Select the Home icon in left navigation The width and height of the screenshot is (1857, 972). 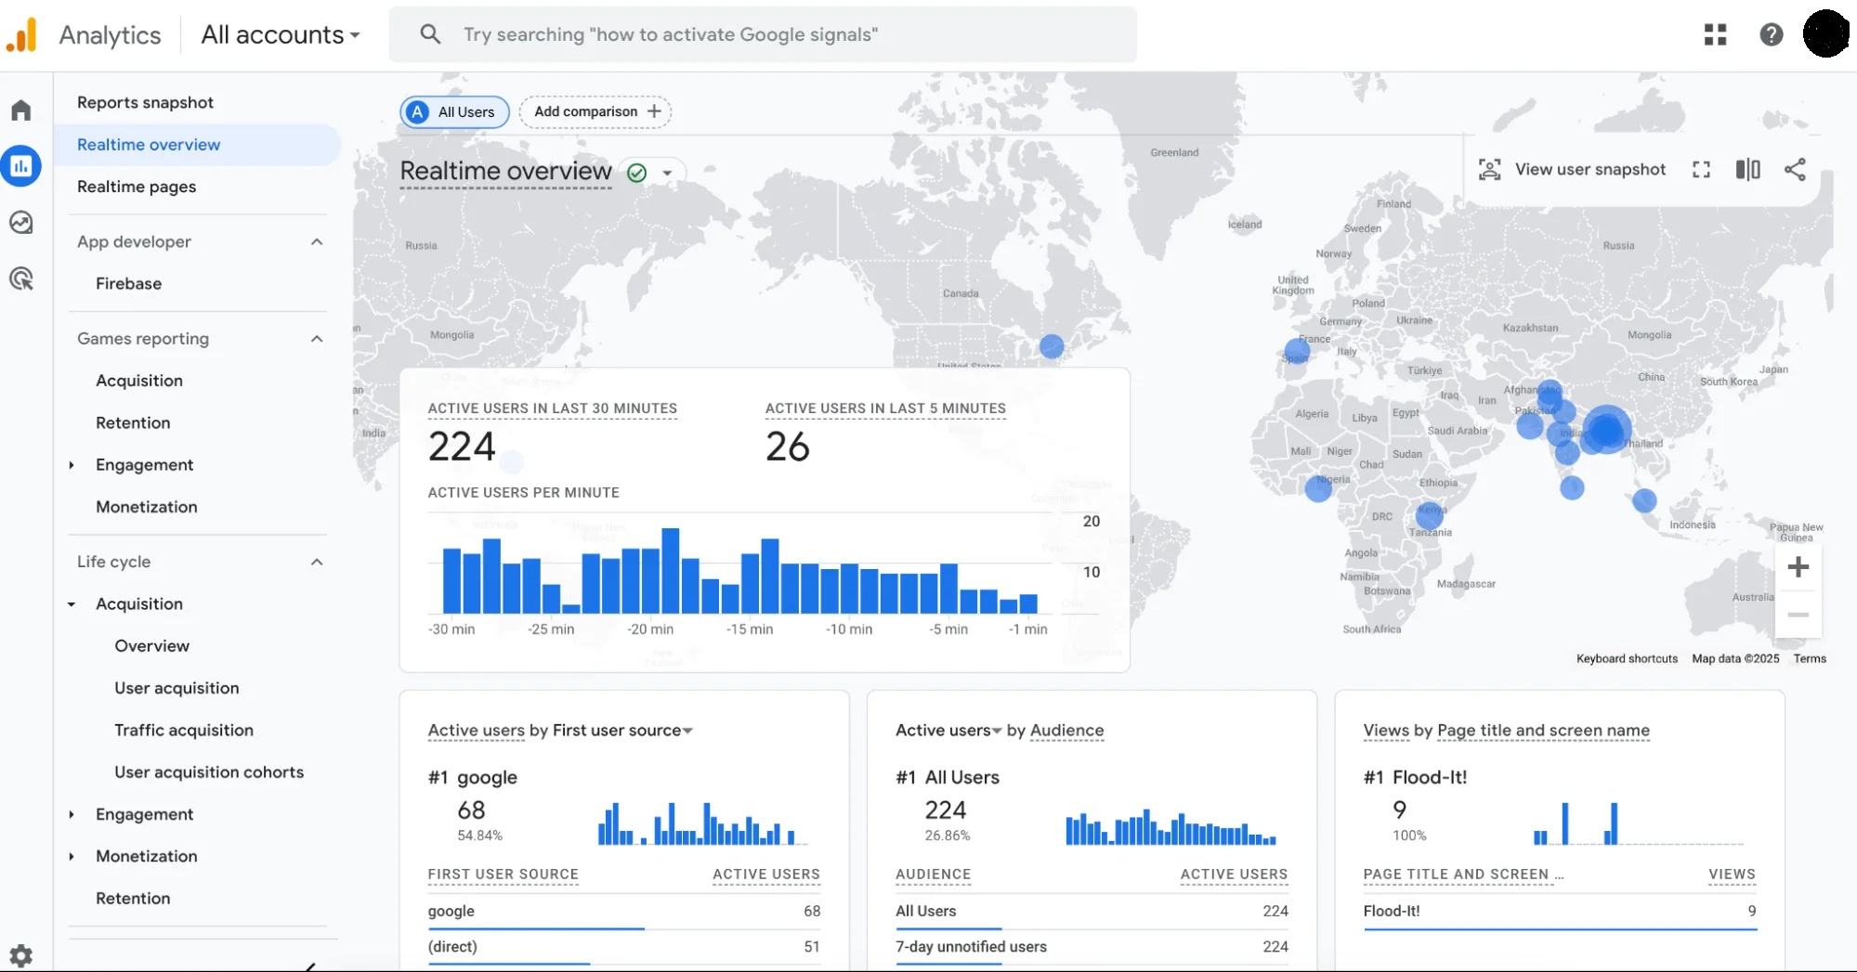(x=21, y=109)
